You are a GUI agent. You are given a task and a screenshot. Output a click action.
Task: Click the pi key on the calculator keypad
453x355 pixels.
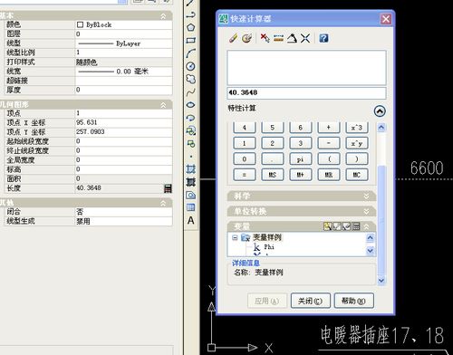[x=300, y=159]
